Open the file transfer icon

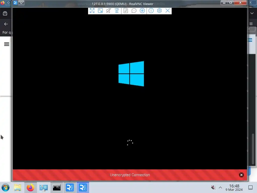(x=126, y=11)
